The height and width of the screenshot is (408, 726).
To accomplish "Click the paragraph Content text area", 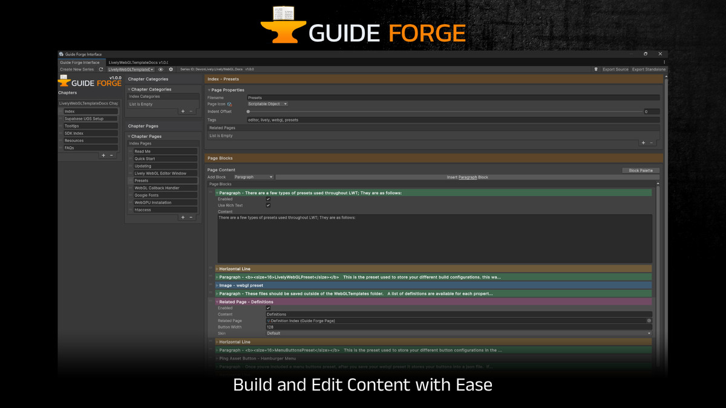I will [434, 239].
